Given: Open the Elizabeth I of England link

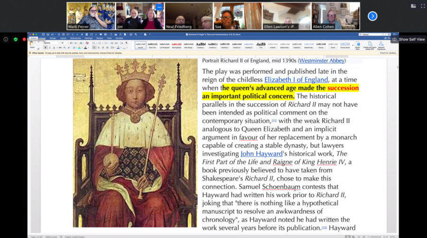Looking at the screenshot, I should point(296,80).
